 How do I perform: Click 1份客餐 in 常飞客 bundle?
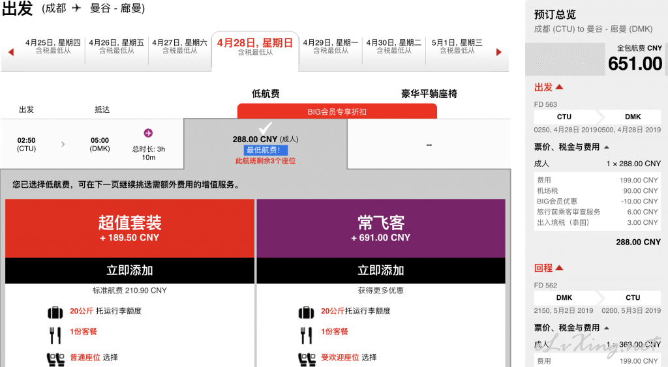335,331
